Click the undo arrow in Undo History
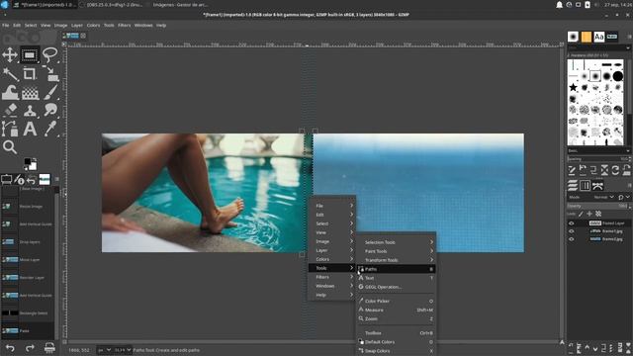 coord(10,348)
